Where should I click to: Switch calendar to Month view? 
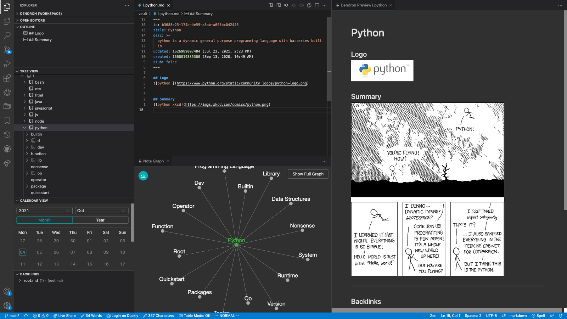click(x=44, y=220)
